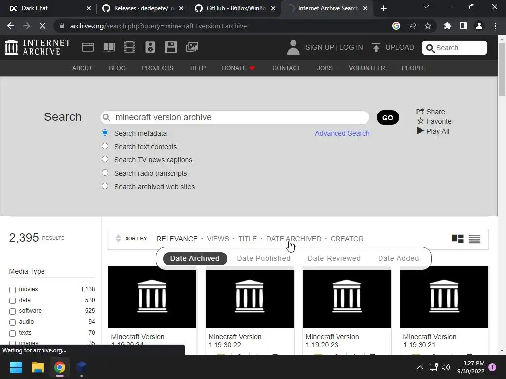This screenshot has height=379, width=506.
Task: Toggle sort direction arrows icon
Action: point(118,238)
